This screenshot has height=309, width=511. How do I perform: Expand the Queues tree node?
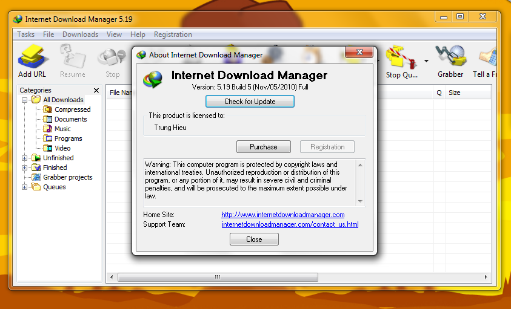[x=24, y=187]
